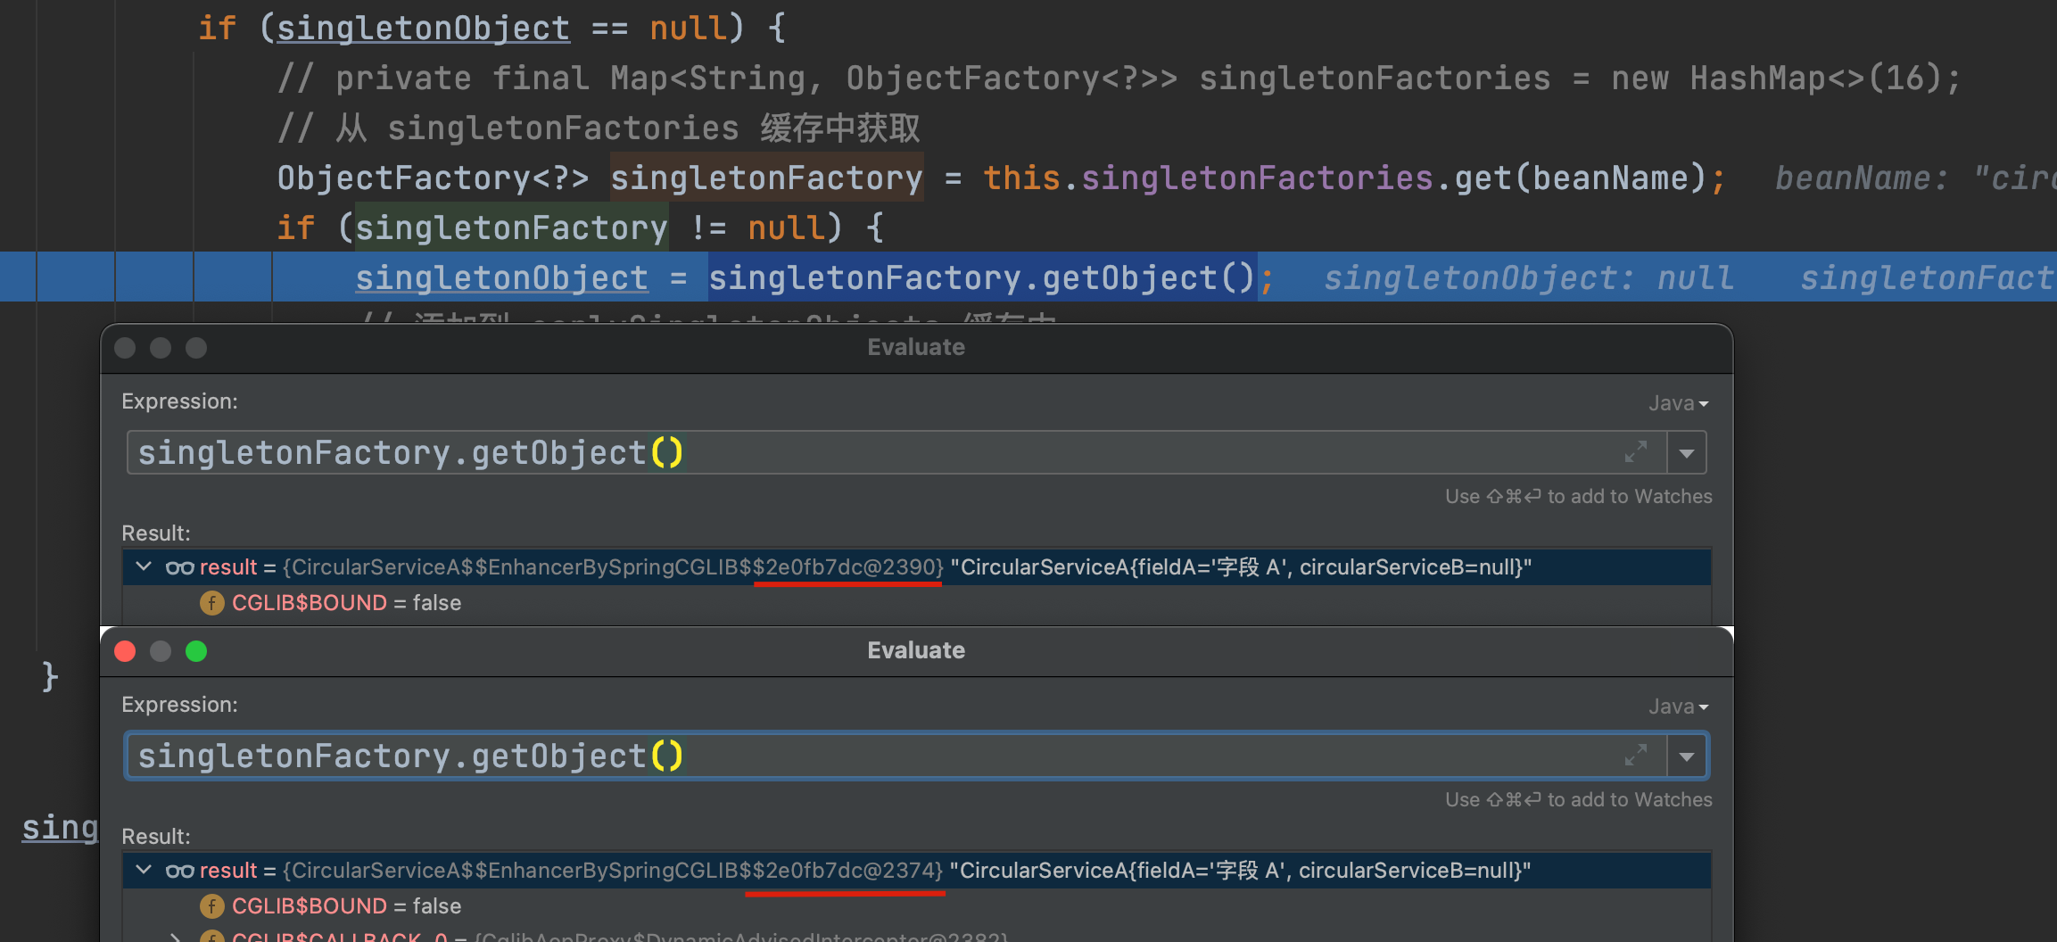Open expression history in the active Evaluate dialog
2057x942 pixels.
point(1687,756)
